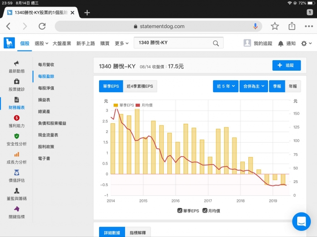Screen dimensions: 317x237
Task: Select 總資產 in the submenu
Action: point(44,111)
